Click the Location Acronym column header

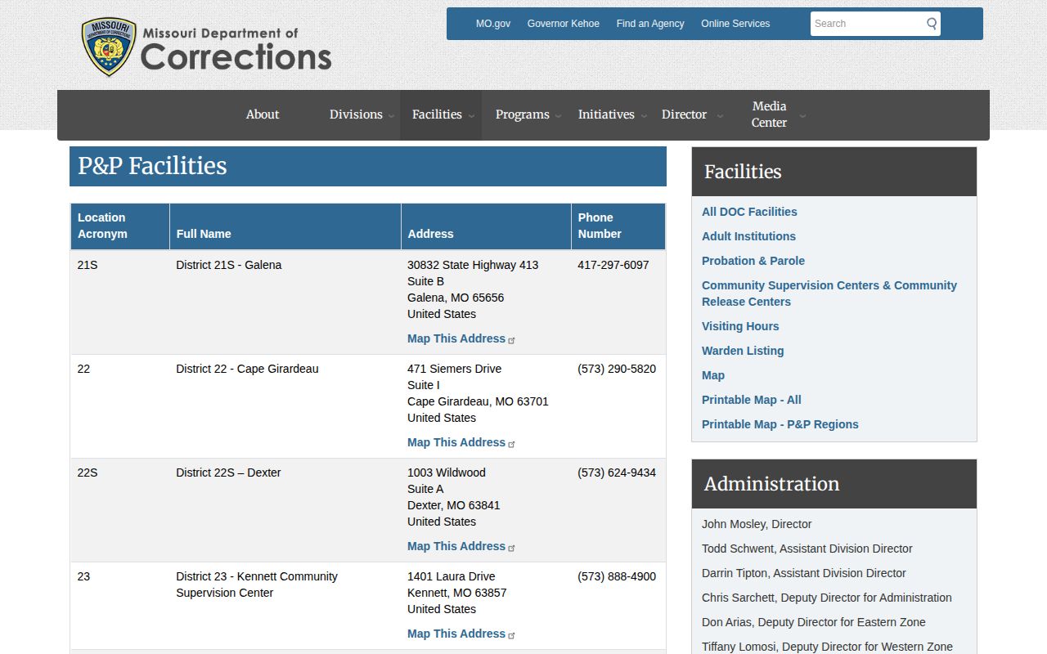pos(119,226)
